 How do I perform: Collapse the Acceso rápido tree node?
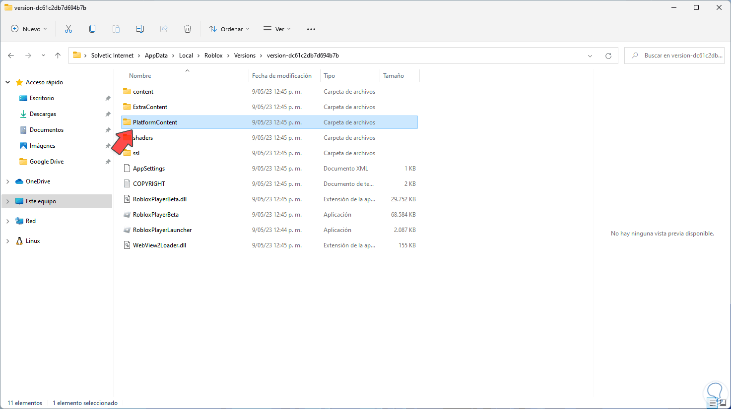8,82
